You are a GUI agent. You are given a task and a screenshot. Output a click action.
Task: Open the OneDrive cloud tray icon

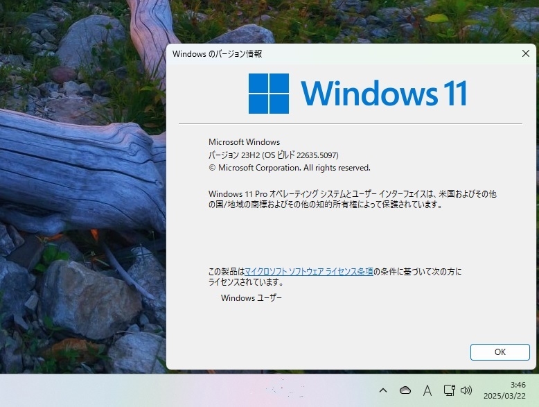(x=405, y=390)
